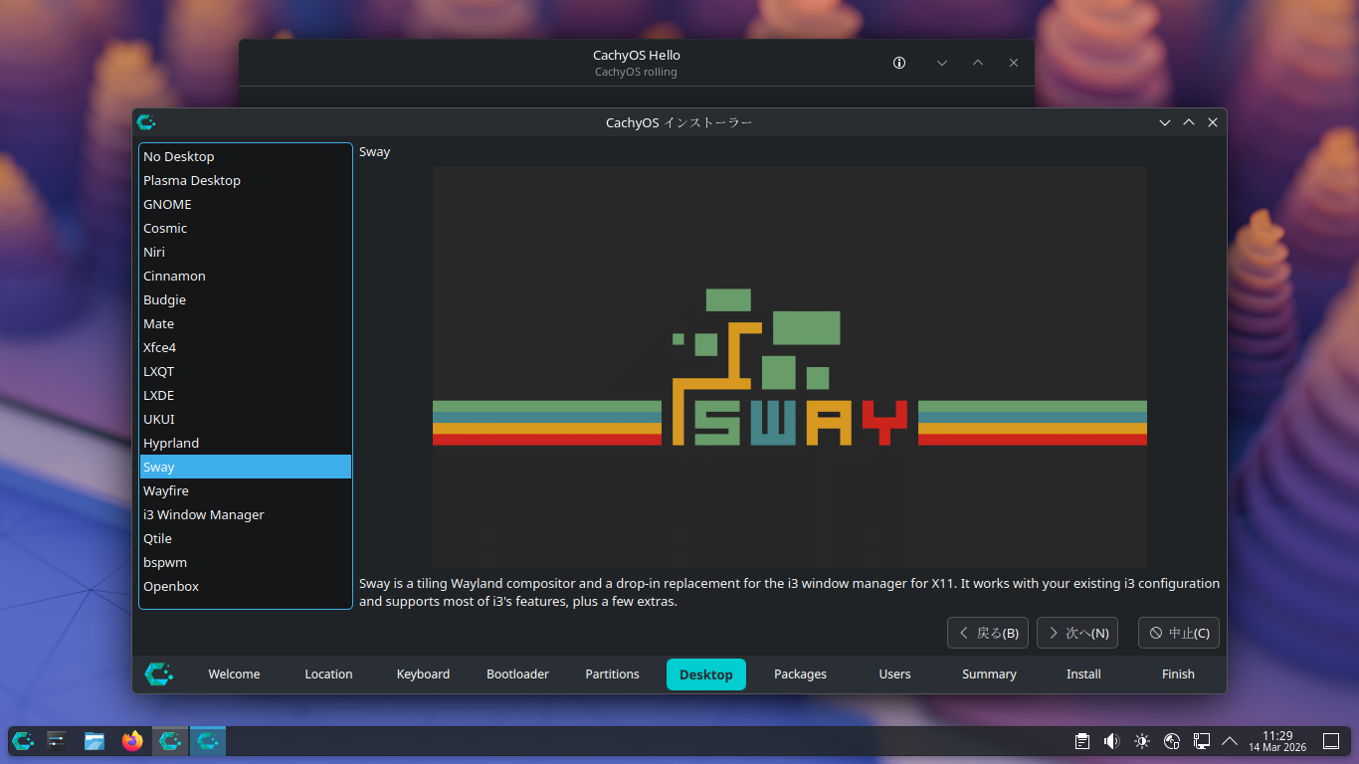Click the blue active CachyOS taskbar entry
1359x764 pixels.
click(208, 741)
